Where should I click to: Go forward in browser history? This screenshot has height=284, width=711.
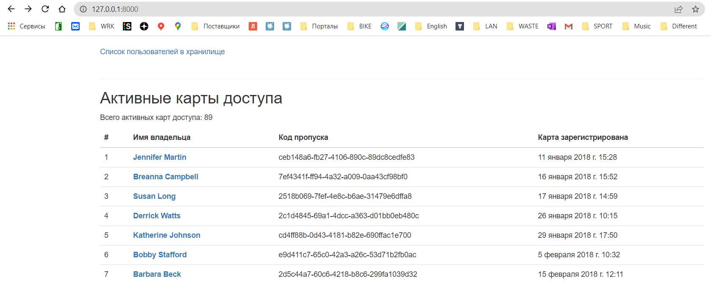pyautogui.click(x=28, y=9)
